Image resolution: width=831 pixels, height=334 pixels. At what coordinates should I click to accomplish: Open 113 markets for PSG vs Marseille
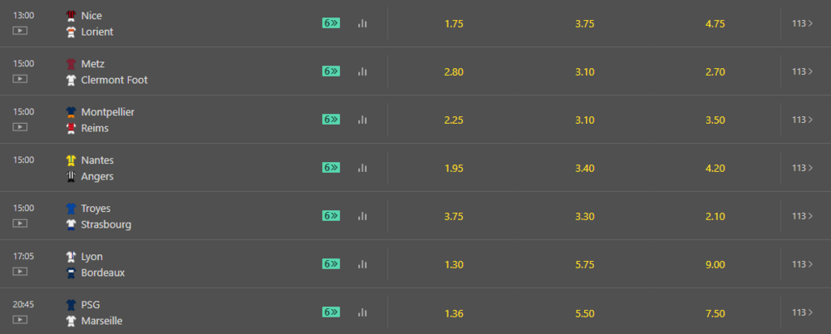[803, 312]
